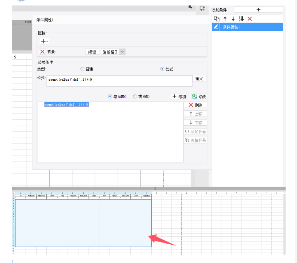Delete the condition with the toolbar red X
Image resolution: width=297 pixels, height=263 pixels.
point(250,19)
